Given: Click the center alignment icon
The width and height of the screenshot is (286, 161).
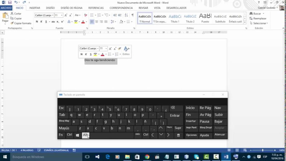Looking at the screenshot, I should click(97, 22).
